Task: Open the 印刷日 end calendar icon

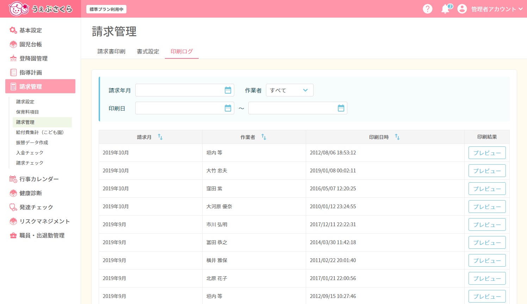Action: 341,108
